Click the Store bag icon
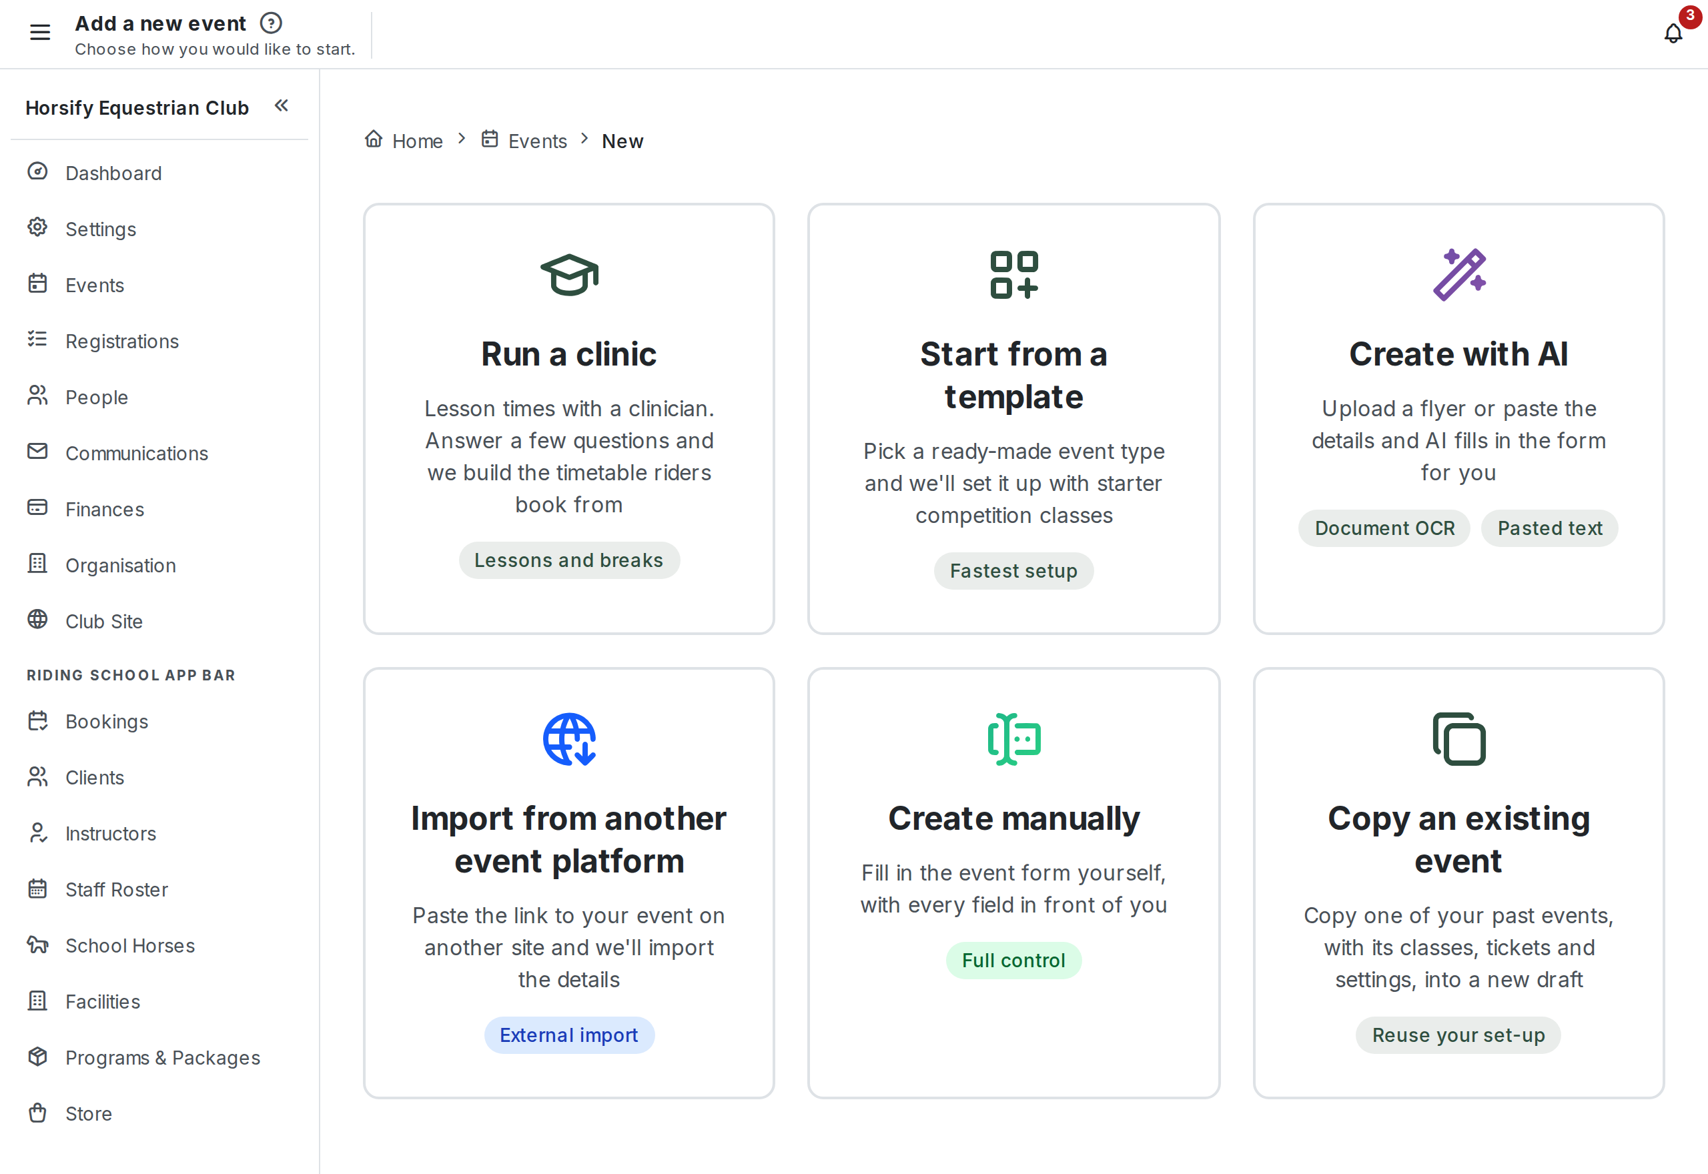Viewport: 1708px width, 1174px height. point(37,1114)
